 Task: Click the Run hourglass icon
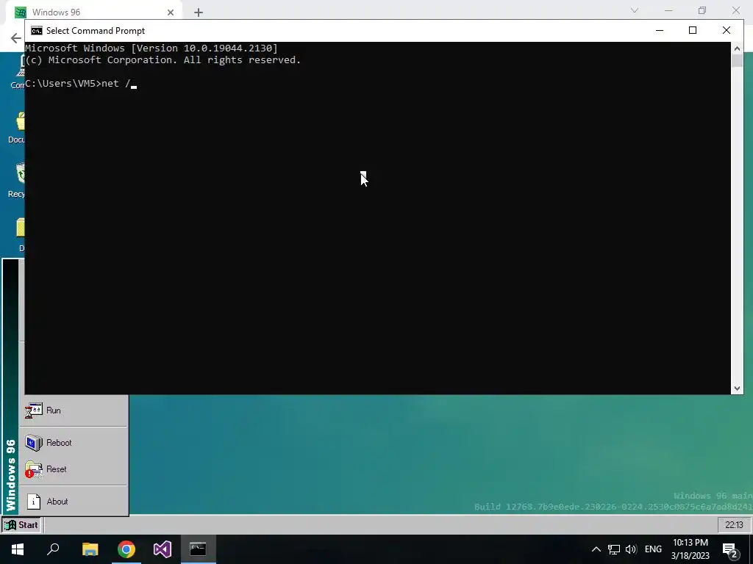[34, 411]
